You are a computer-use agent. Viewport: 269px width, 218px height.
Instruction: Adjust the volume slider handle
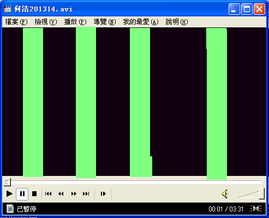coord(262,193)
